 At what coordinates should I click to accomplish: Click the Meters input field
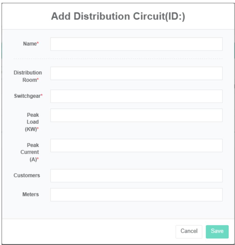point(136,195)
